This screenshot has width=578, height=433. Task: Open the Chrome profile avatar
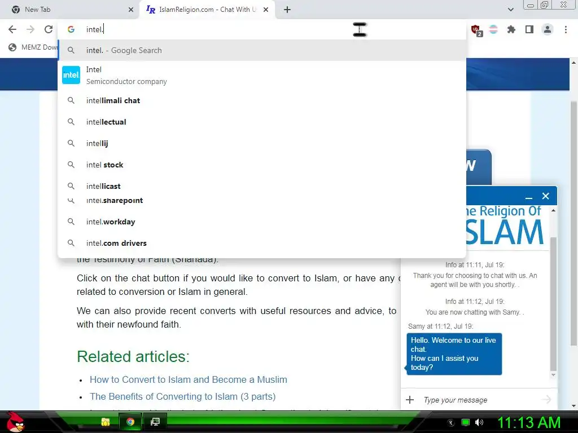tap(548, 29)
